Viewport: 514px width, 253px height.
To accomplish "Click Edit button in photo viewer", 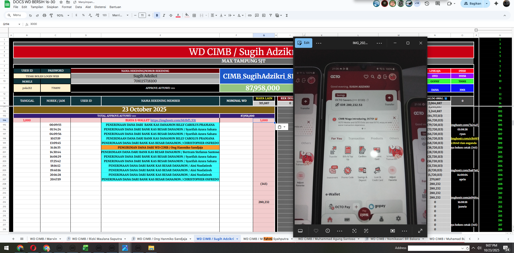I will coord(303,43).
